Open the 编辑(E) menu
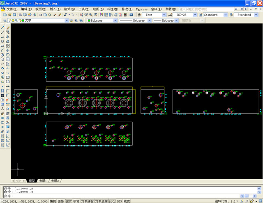The height and width of the screenshot is (203, 263). (26, 9)
